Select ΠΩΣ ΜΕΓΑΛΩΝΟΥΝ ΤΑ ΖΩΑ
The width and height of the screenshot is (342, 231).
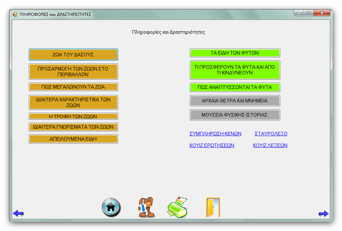pyautogui.click(x=73, y=87)
